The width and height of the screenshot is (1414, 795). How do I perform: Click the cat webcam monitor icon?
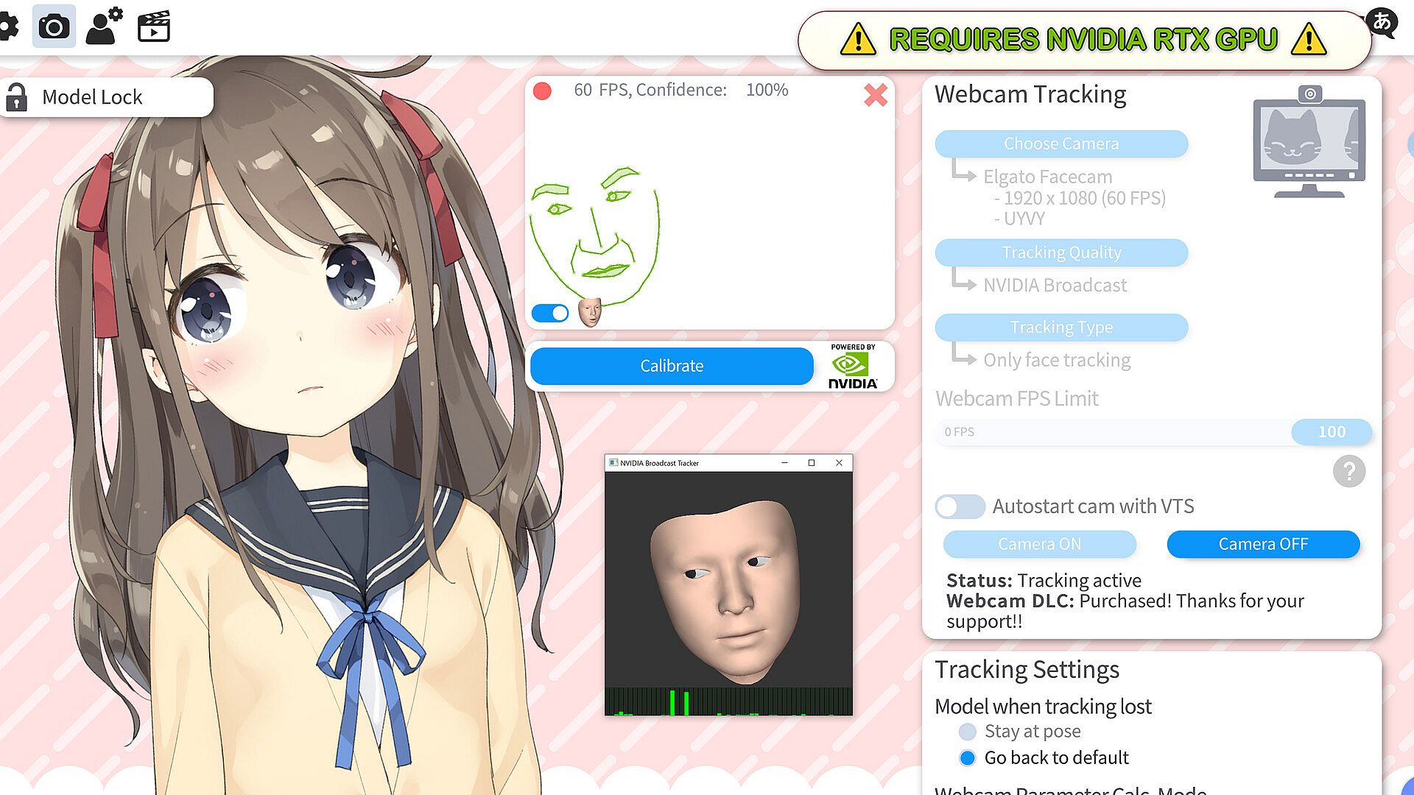[x=1309, y=144]
